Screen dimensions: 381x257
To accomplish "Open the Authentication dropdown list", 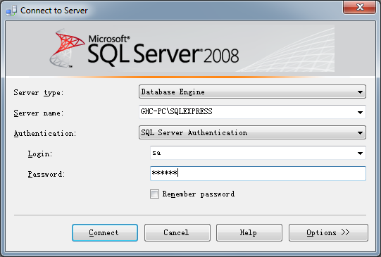I will pos(252,132).
